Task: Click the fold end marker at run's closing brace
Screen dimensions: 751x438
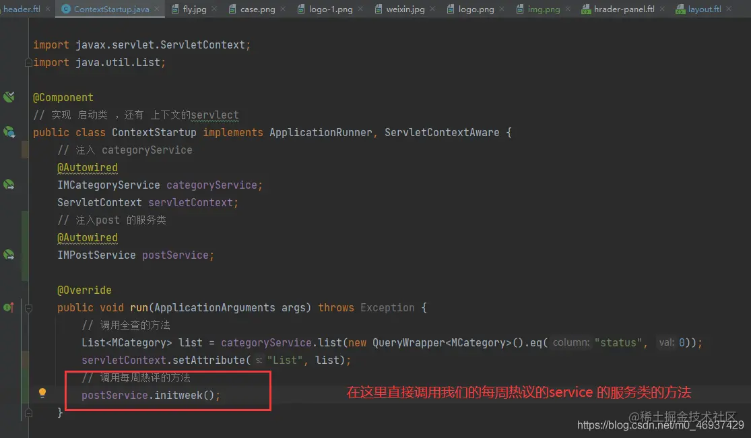Action: (28, 412)
